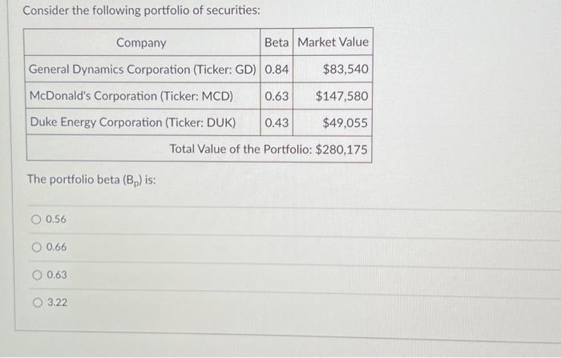This screenshot has height=358, width=561.
Task: Click the 0.43 beta cell
Action: 276,123
